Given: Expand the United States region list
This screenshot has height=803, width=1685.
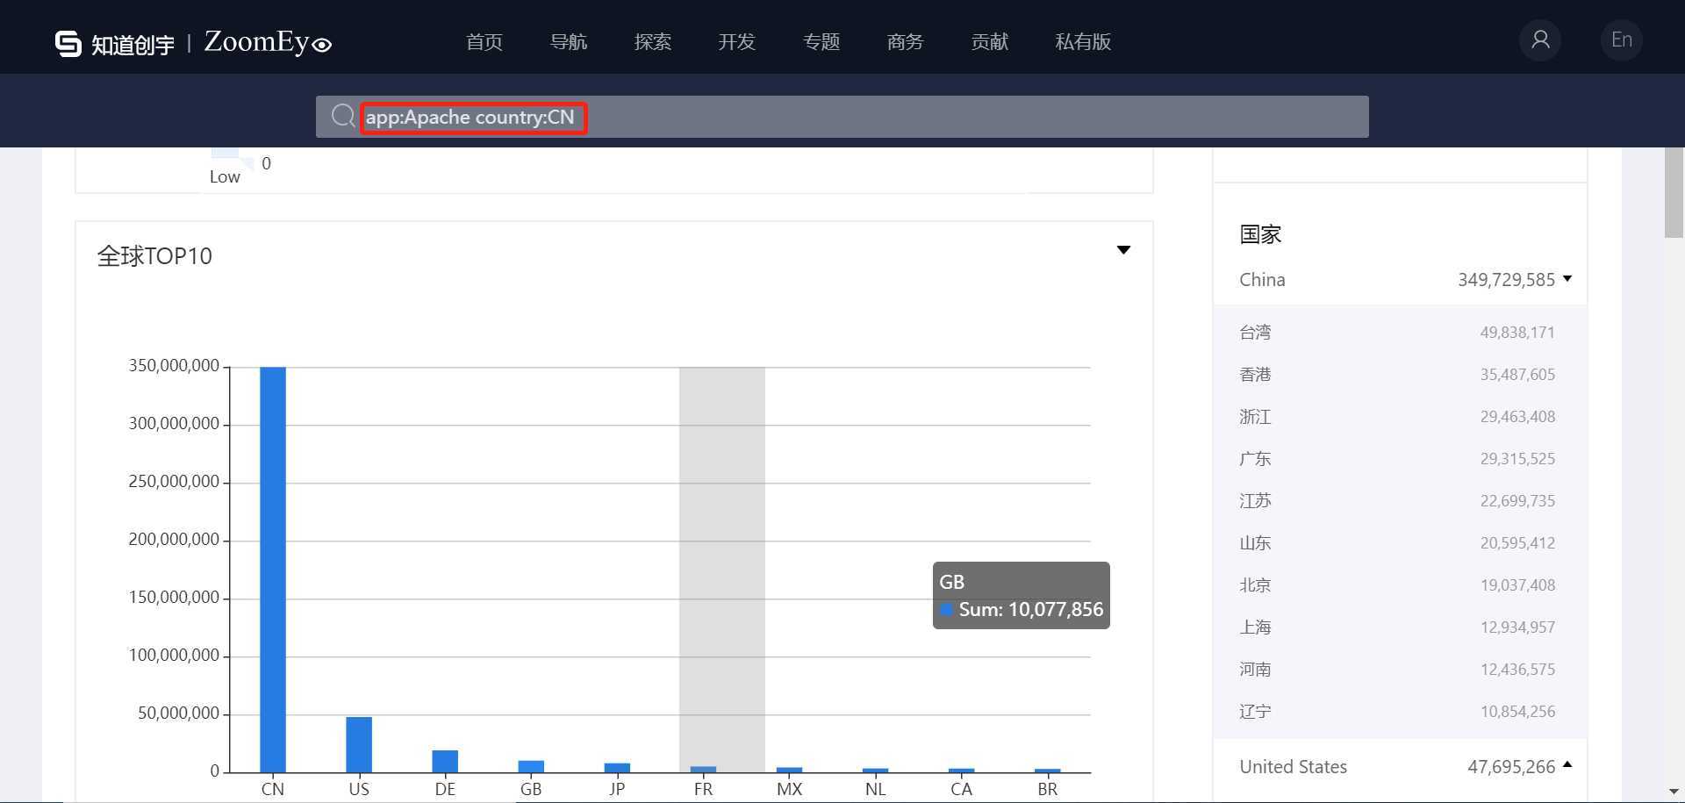Looking at the screenshot, I should point(1567,765).
